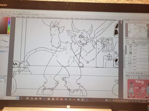Toggle the Lock checkbox in Layers panel
The image size is (149, 111).
(143, 45)
